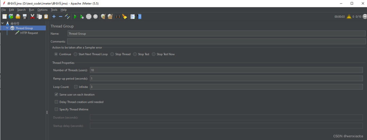Clear results with the single broom-gear icon
Screen dimensions: 367x140
(x=103, y=17)
